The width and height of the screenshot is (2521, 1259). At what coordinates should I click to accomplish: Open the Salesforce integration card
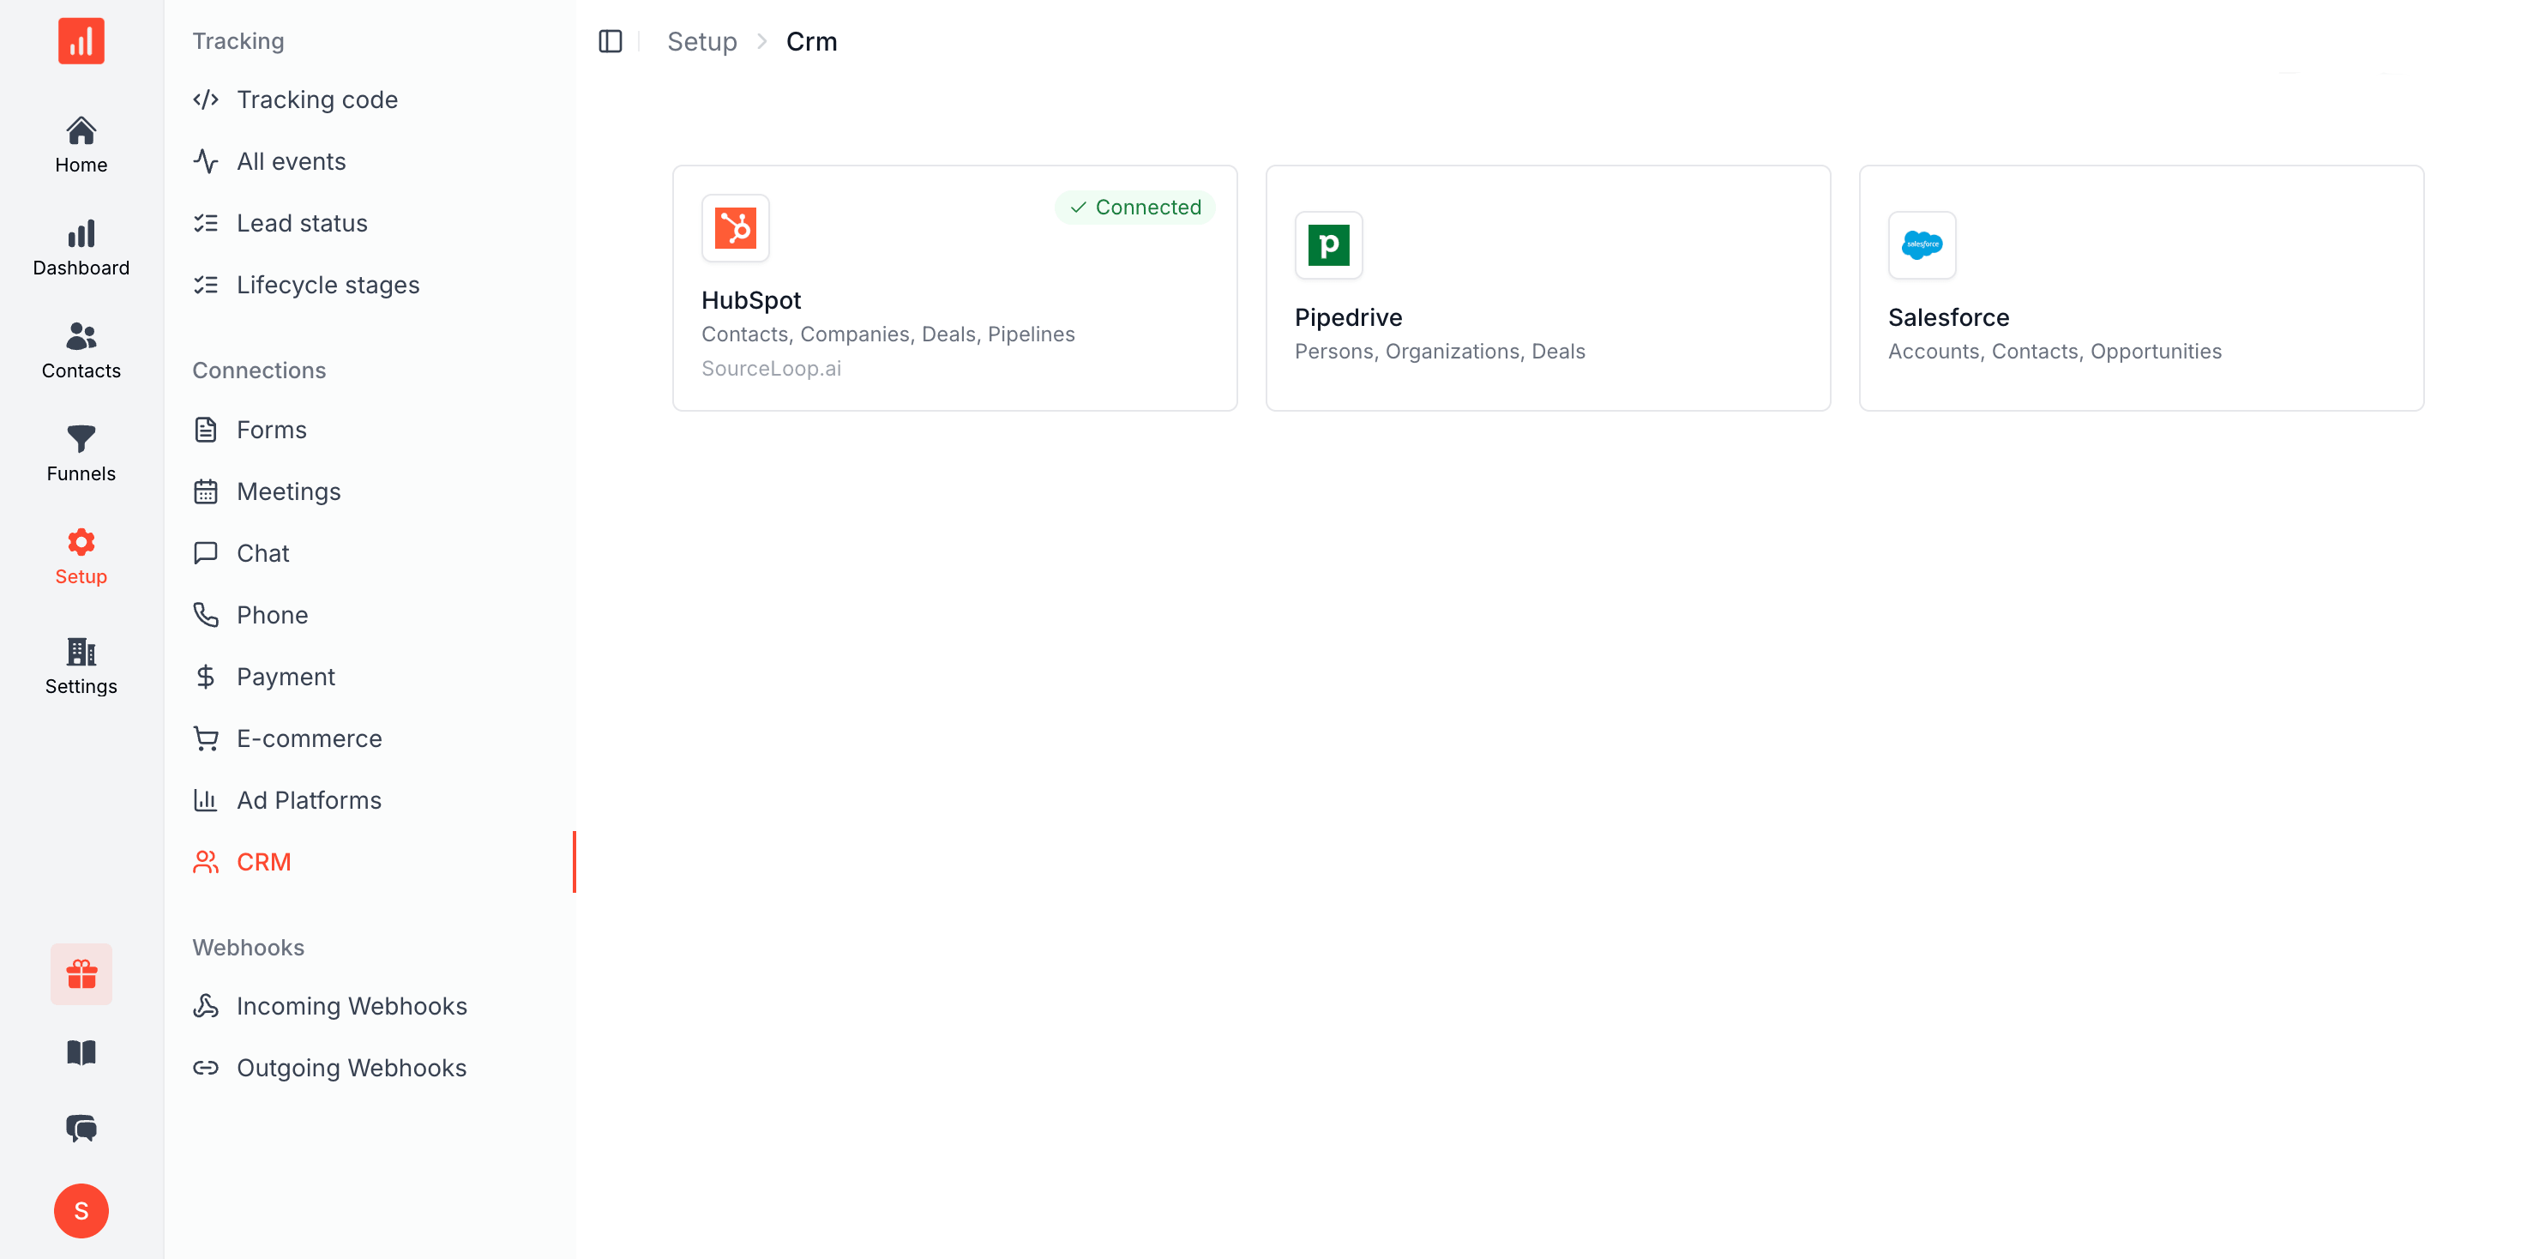point(2140,288)
